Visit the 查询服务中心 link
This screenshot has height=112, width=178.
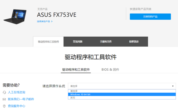[16, 106]
